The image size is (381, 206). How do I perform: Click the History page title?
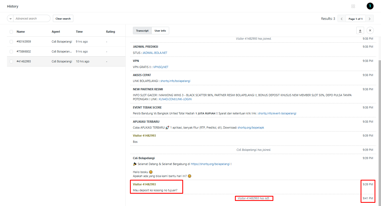(13, 6)
